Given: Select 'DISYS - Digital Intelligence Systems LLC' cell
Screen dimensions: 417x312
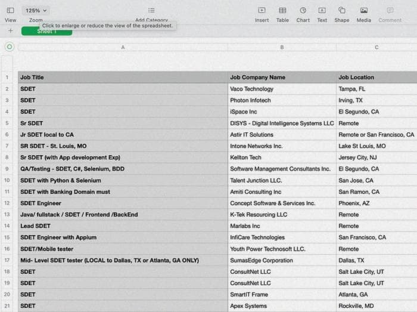Looking at the screenshot, I should click(x=282, y=123).
